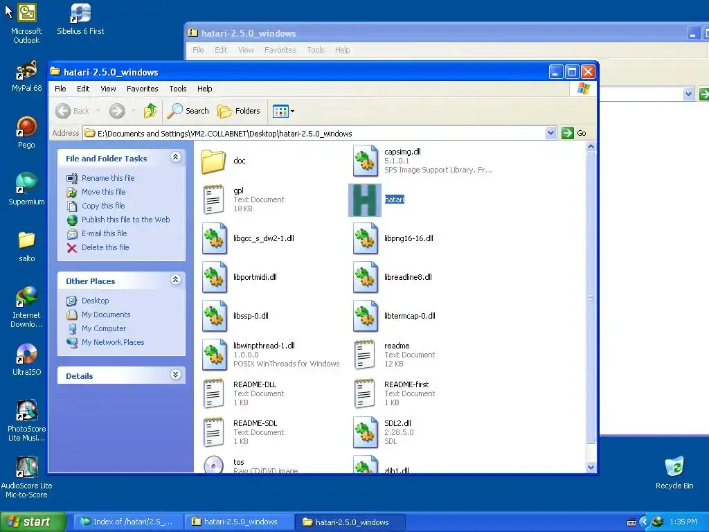The width and height of the screenshot is (709, 532).
Task: Click the Forward navigation arrow
Action: pos(117,111)
